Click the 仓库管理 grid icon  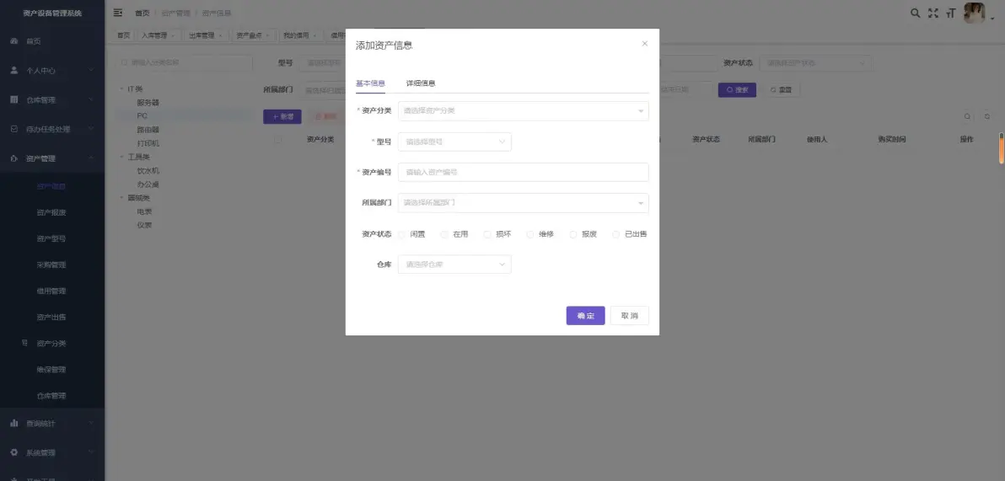coord(14,100)
